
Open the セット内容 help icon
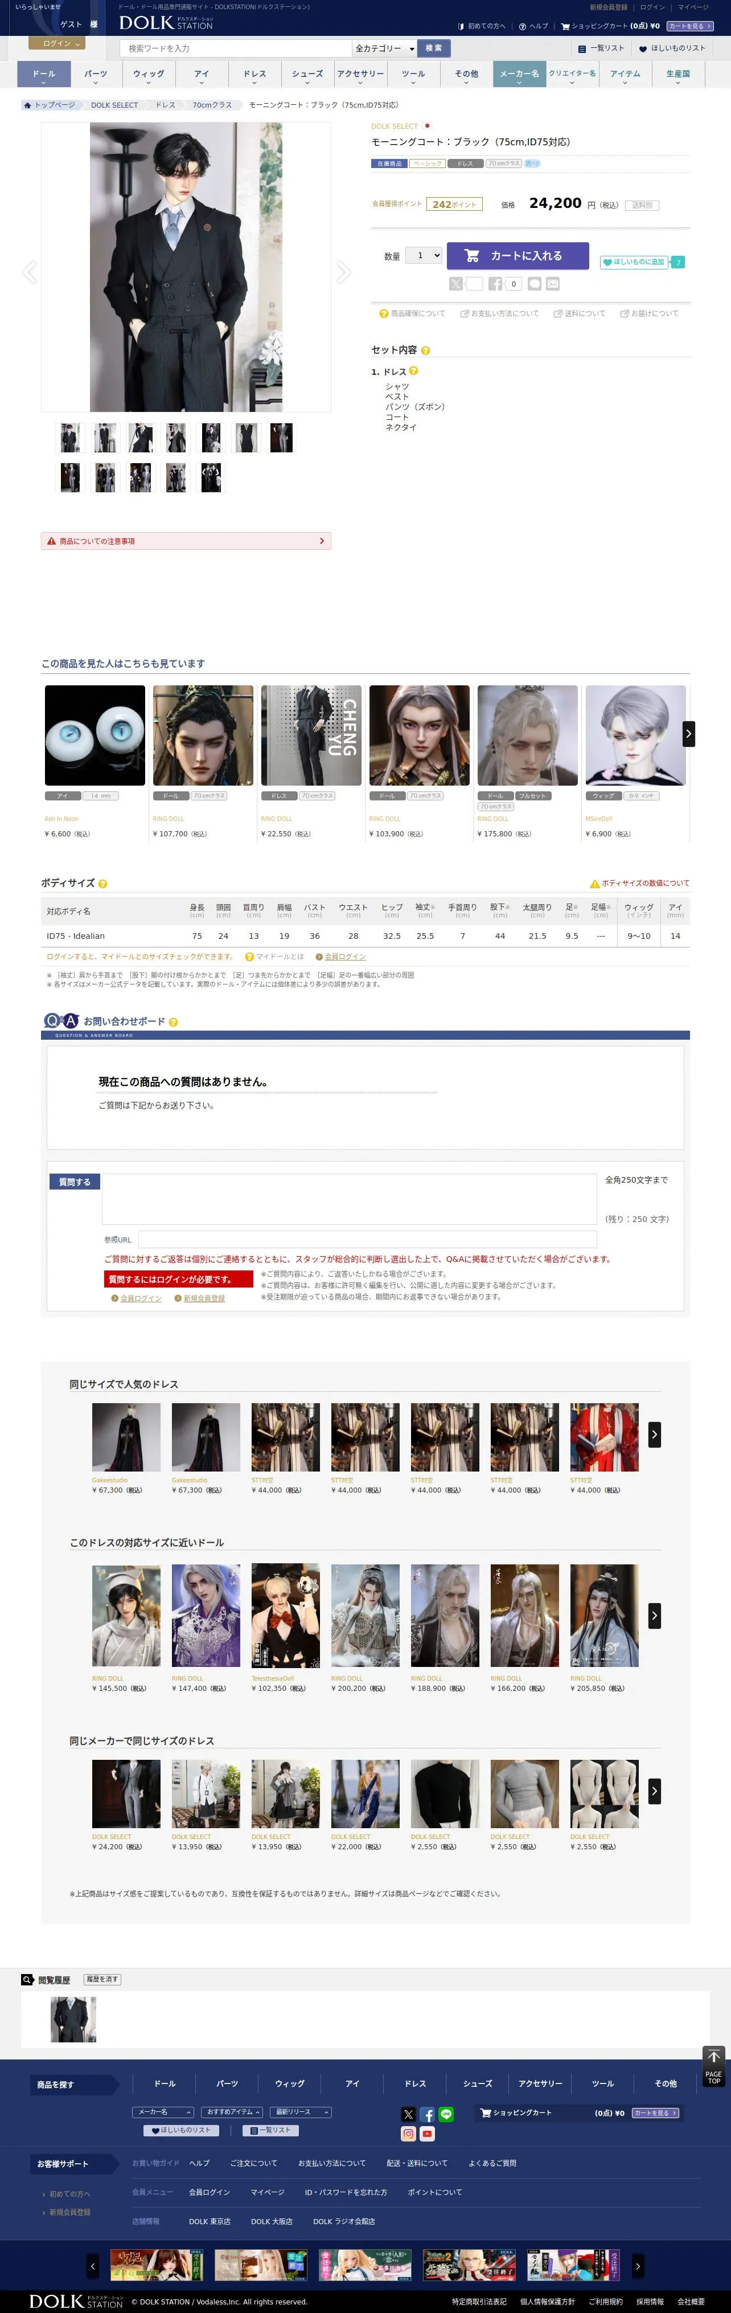tap(426, 350)
